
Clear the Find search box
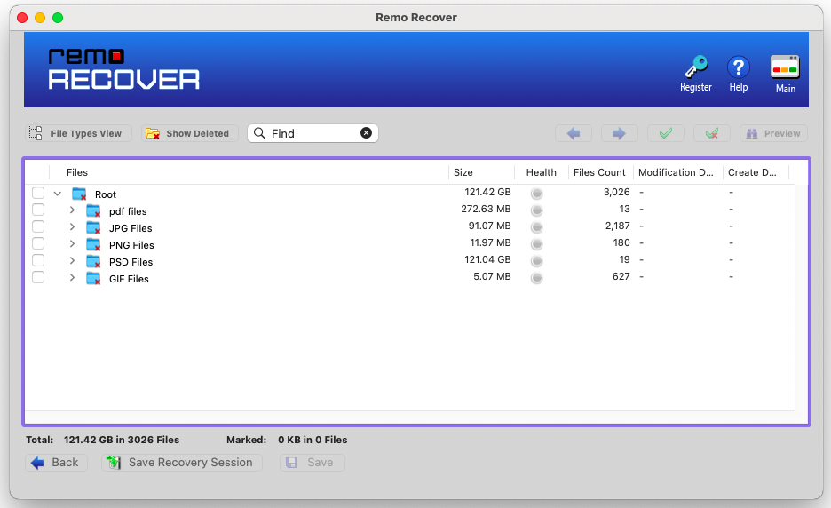366,133
